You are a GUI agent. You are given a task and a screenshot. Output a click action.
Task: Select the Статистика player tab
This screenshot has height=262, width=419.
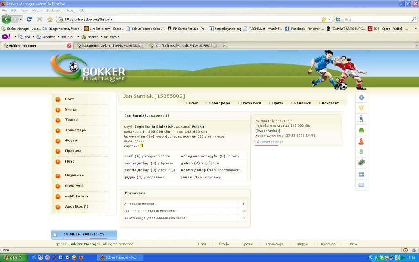(x=251, y=103)
